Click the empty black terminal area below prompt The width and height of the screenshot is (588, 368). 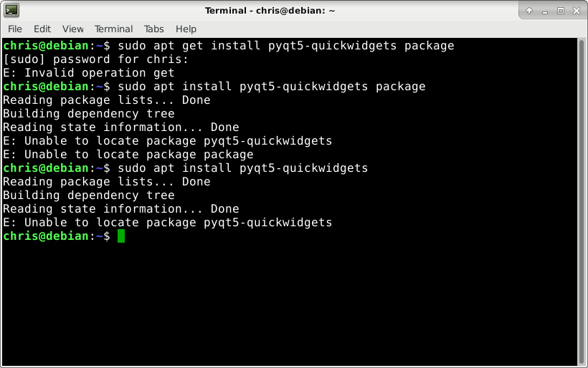pyautogui.click(x=289, y=304)
